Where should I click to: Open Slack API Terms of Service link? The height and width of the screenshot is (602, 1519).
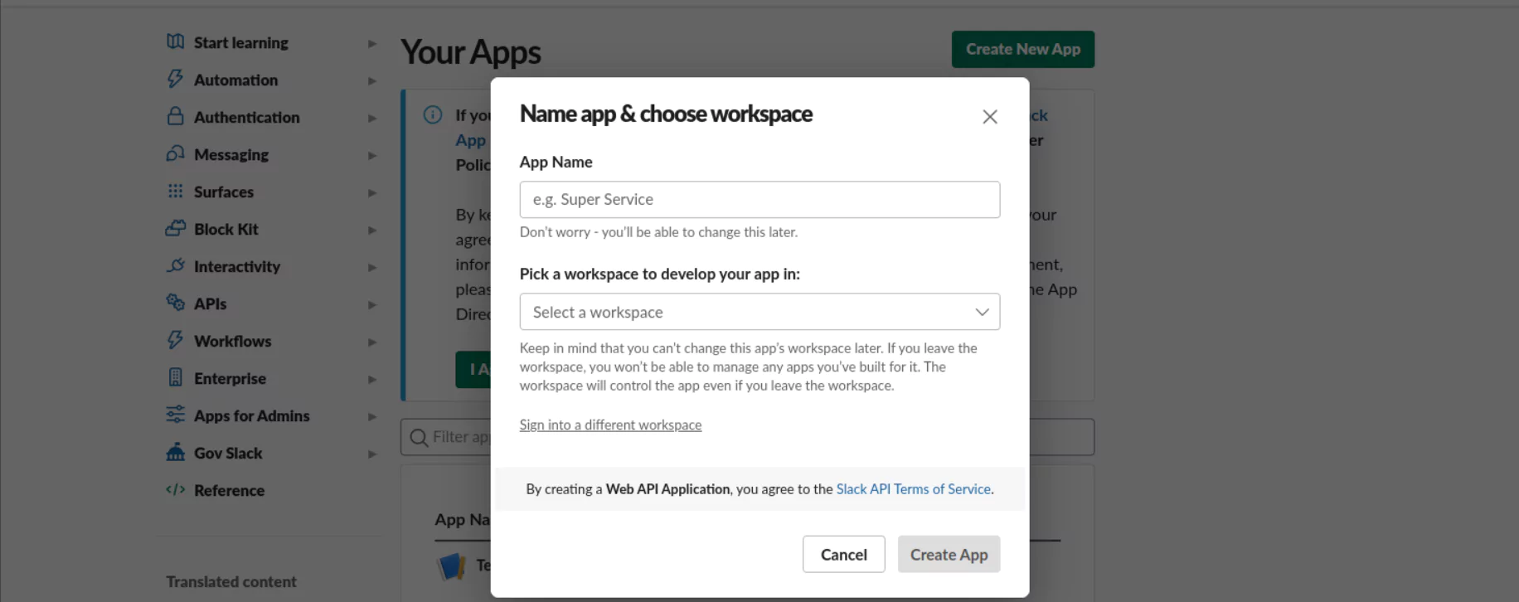pyautogui.click(x=914, y=488)
